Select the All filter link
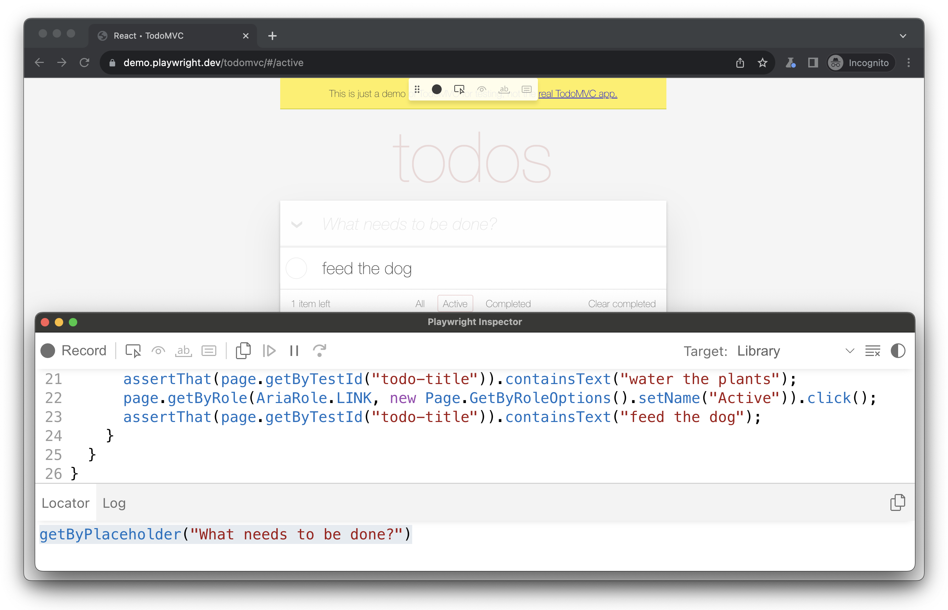 tap(420, 304)
